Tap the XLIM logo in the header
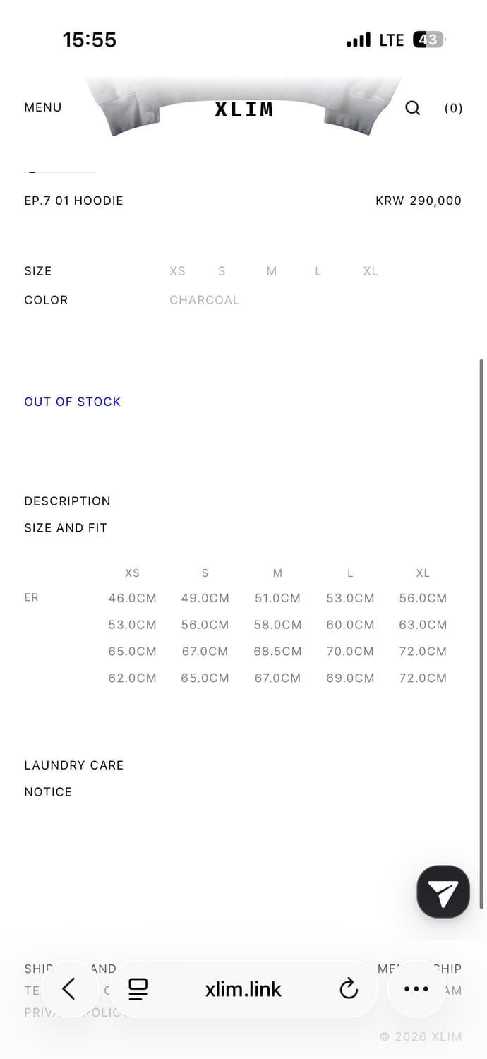 (243, 109)
